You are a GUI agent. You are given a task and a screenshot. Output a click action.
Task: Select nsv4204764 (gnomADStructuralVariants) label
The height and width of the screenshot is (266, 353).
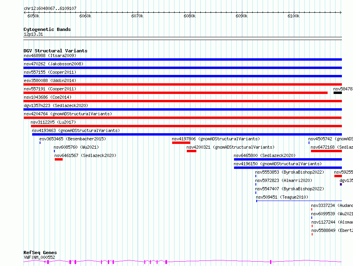(x=68, y=114)
